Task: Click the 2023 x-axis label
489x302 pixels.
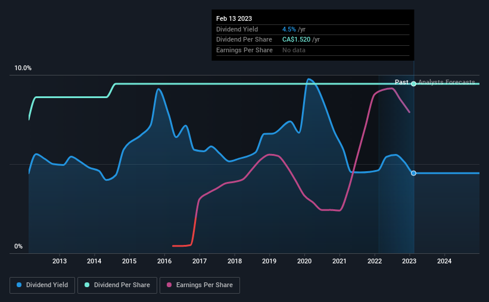Action: [x=409, y=261]
